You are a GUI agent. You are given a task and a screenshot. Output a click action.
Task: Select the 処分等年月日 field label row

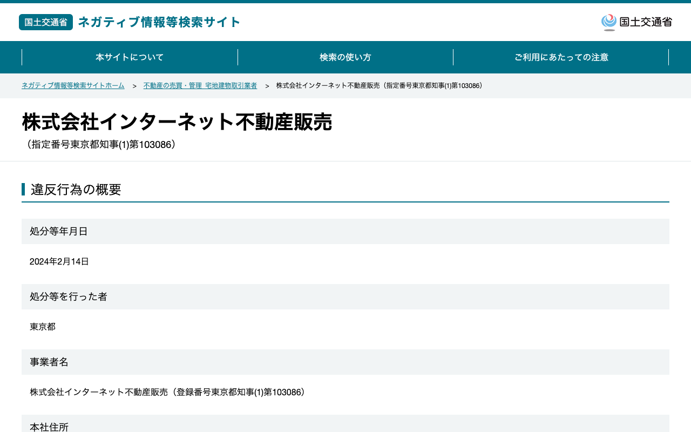coord(345,231)
